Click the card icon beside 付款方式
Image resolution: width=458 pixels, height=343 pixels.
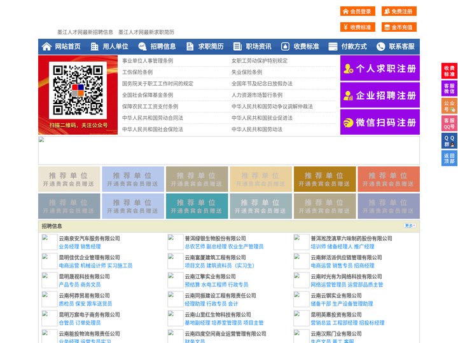click(x=333, y=46)
